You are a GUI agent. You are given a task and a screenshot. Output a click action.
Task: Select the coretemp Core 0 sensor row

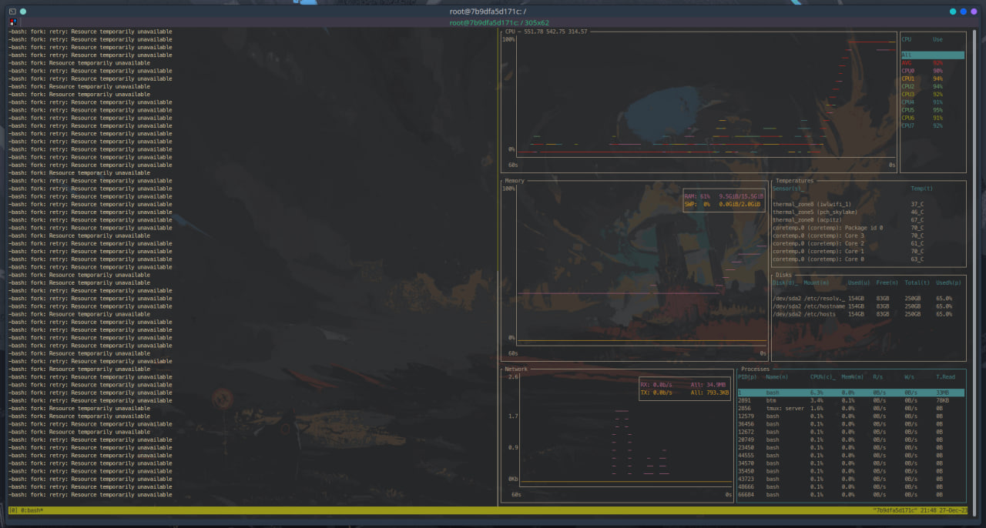click(x=868, y=259)
